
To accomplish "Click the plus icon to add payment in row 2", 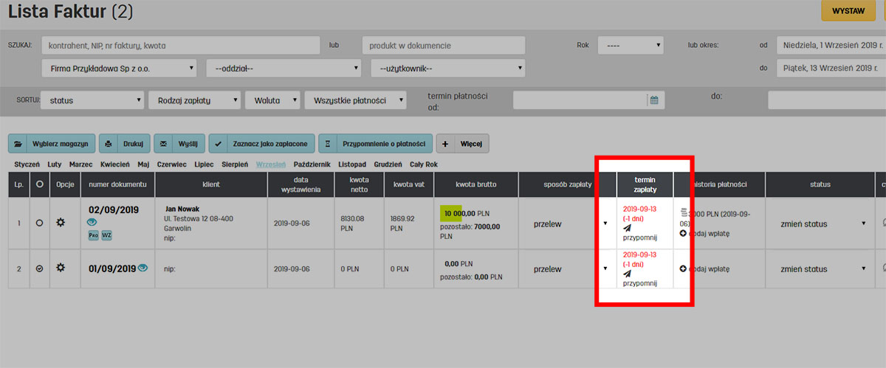I will pos(682,269).
